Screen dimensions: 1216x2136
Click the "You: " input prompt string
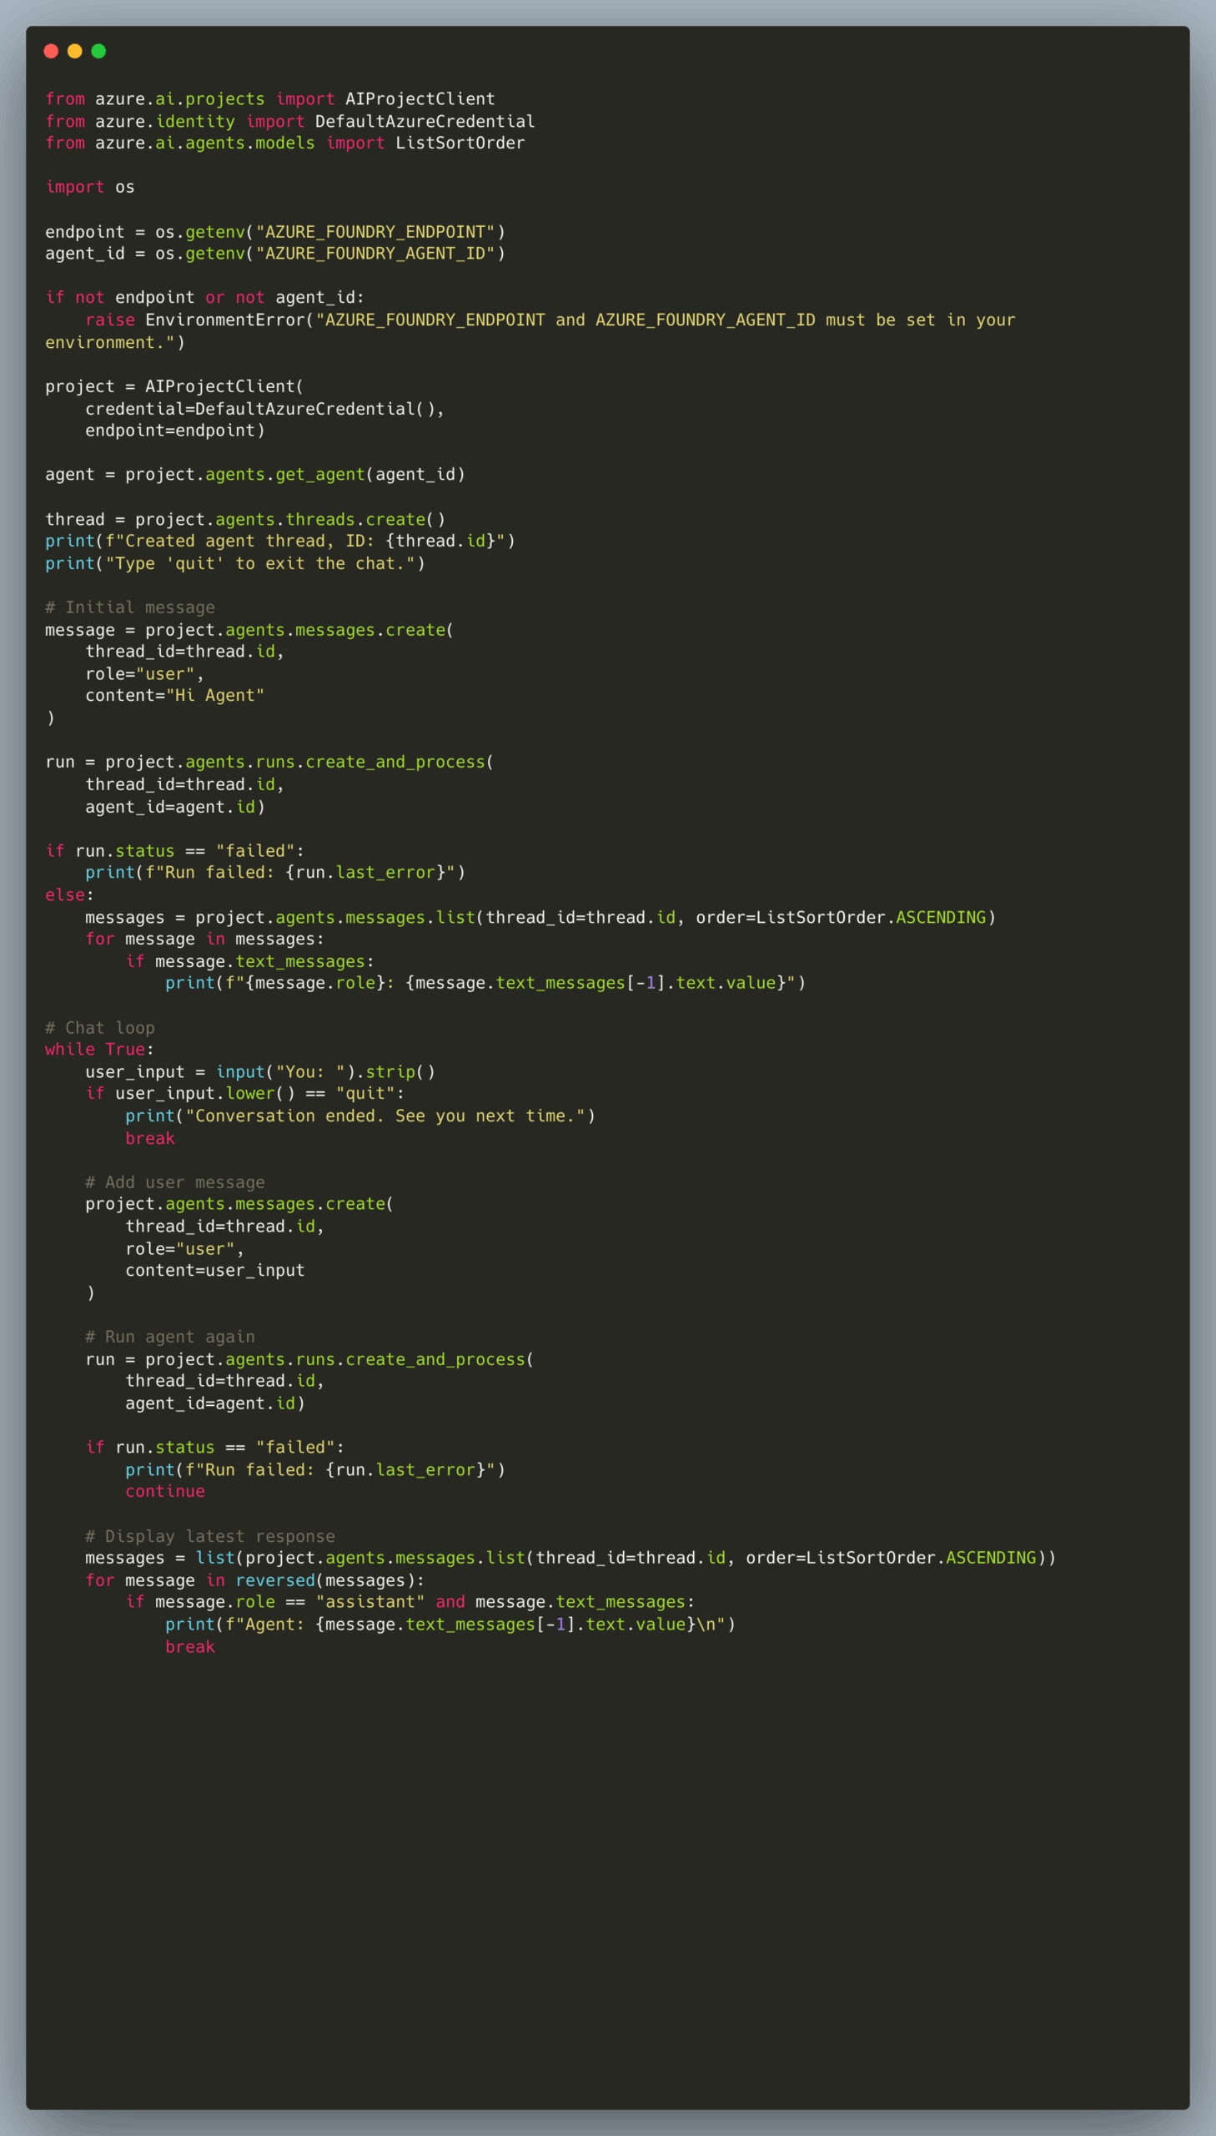coord(310,1072)
